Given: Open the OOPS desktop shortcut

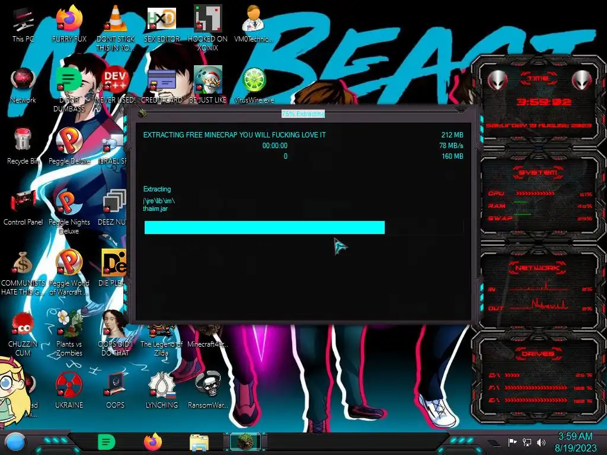Looking at the screenshot, I should coord(115,390).
